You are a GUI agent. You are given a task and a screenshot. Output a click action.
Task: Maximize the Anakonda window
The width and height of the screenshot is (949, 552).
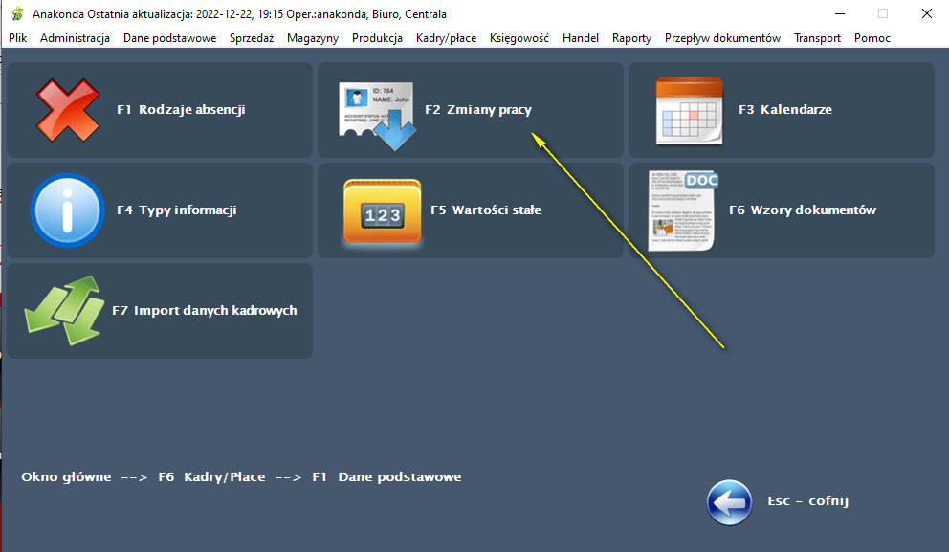[882, 14]
